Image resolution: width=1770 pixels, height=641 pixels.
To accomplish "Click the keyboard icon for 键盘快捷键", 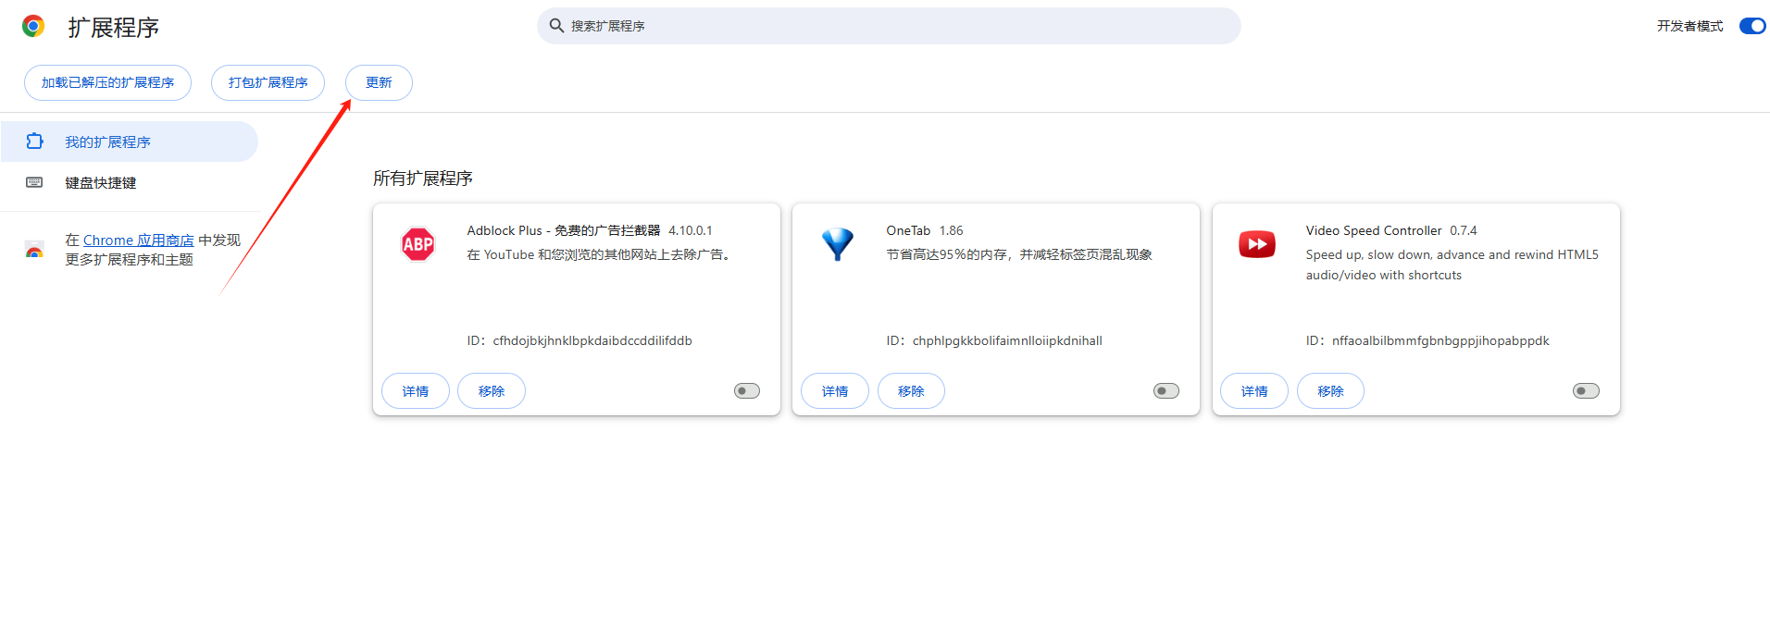I will [34, 182].
